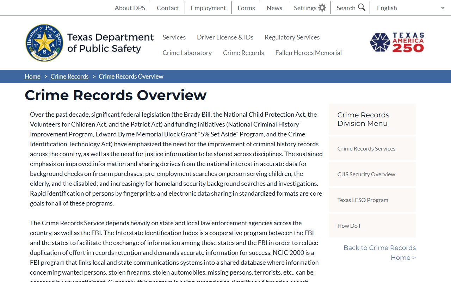Screen dimensions: 451x282
Task: Click the Crime Records Division Menu heading
Action: pyautogui.click(x=363, y=119)
